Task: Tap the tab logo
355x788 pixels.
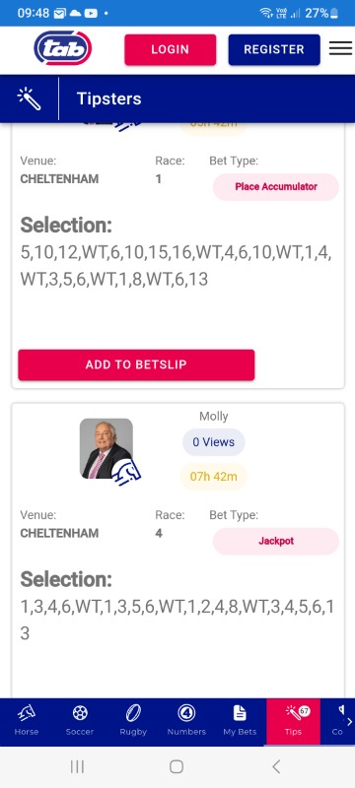Action: point(63,48)
